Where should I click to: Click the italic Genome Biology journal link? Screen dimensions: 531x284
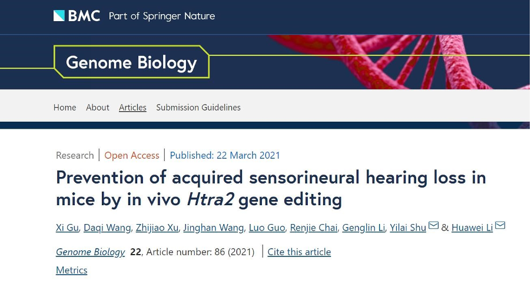point(90,252)
